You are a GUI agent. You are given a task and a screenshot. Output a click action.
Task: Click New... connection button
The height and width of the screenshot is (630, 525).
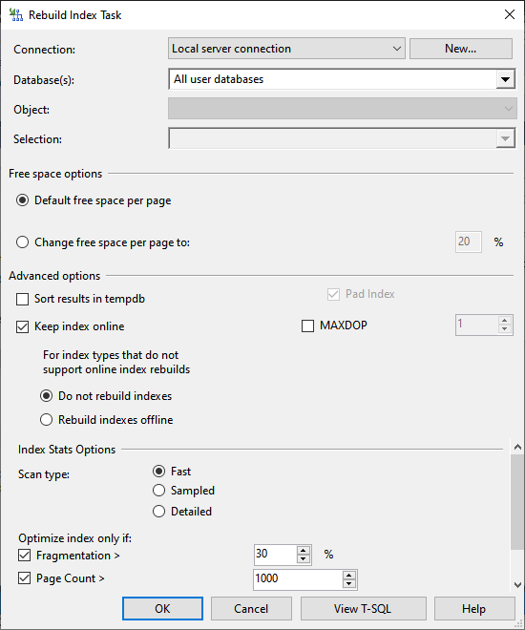pyautogui.click(x=461, y=49)
